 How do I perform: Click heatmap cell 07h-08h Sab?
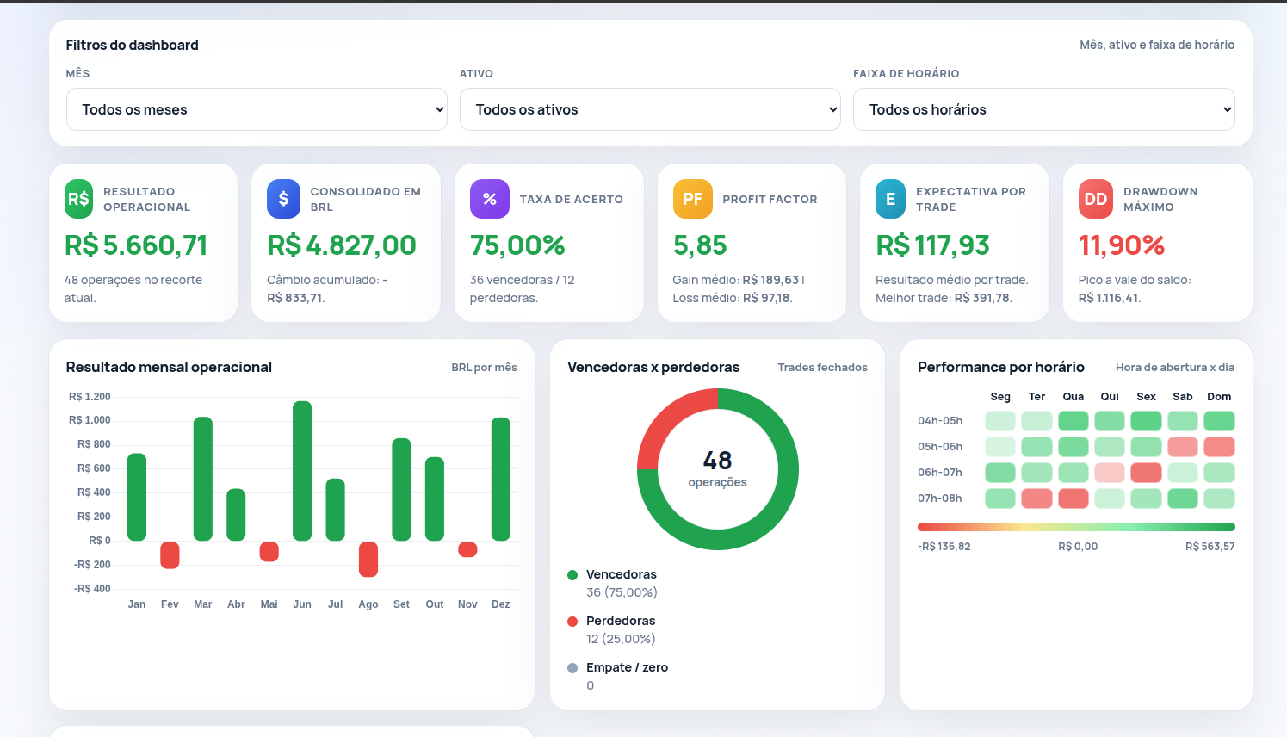1183,499
